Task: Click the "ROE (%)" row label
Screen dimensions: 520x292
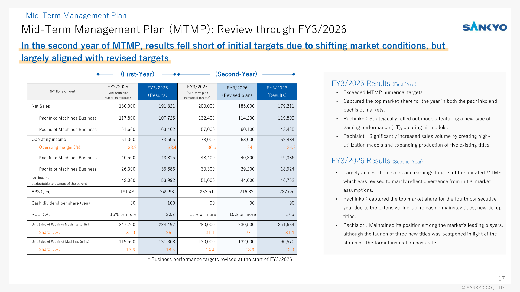Action: pyautogui.click(x=41, y=215)
